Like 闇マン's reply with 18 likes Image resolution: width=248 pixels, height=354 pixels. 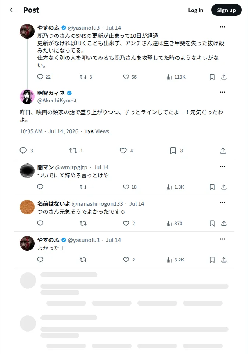[x=126, y=187]
